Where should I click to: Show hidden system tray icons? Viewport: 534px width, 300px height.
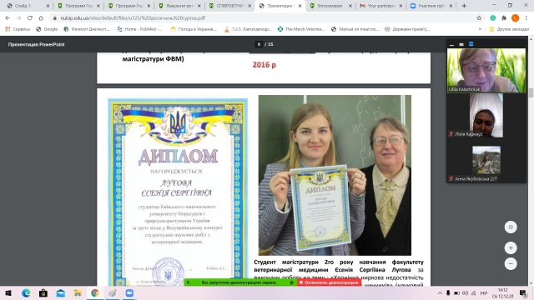[x=440, y=293]
